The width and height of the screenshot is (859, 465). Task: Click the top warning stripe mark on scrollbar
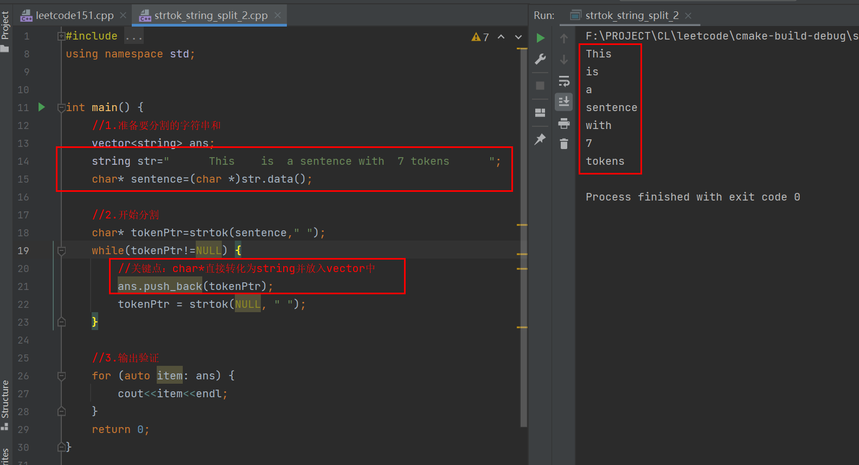coord(522,49)
